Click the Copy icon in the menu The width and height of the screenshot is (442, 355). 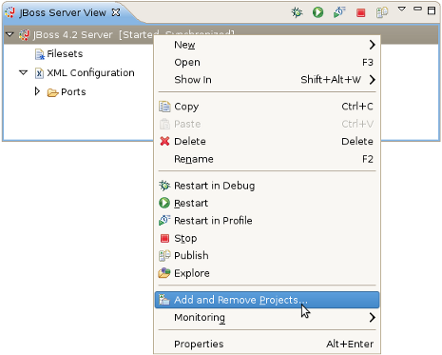coord(164,107)
